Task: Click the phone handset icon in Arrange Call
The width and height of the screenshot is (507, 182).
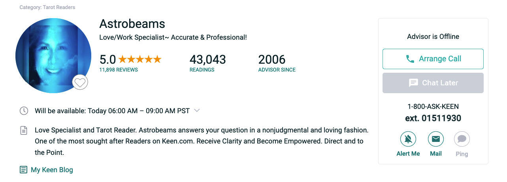Action: point(410,59)
